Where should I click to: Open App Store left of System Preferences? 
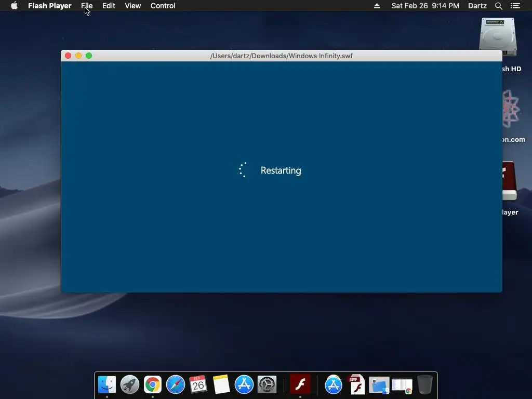point(244,384)
